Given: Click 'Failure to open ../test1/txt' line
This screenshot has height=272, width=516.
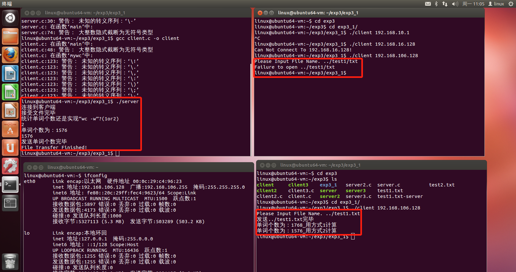Looking at the screenshot, I should 295,67.
